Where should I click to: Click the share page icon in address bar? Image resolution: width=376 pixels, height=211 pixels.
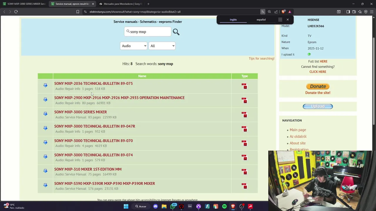click(x=276, y=12)
